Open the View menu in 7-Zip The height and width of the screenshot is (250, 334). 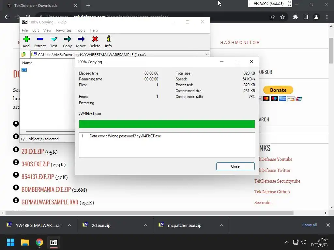(47, 30)
